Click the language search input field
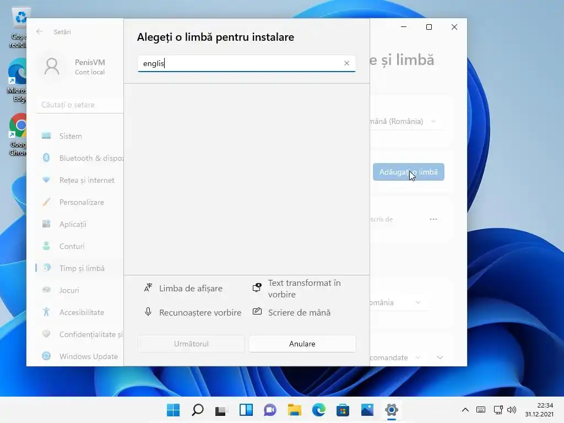The image size is (564, 423). click(246, 63)
